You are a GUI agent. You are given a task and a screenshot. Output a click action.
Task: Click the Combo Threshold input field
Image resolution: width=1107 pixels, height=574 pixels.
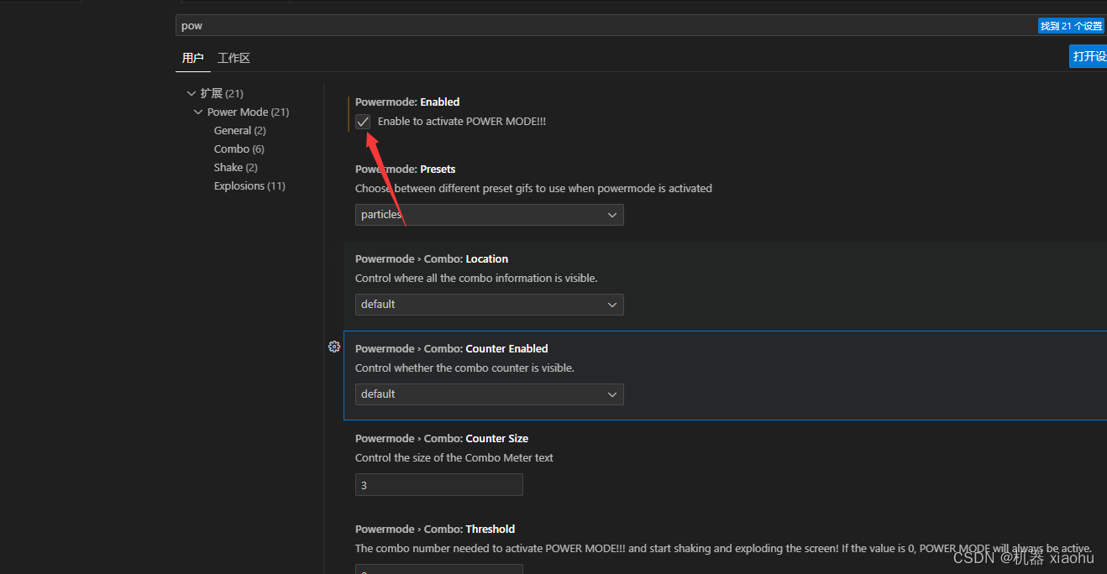[439, 570]
